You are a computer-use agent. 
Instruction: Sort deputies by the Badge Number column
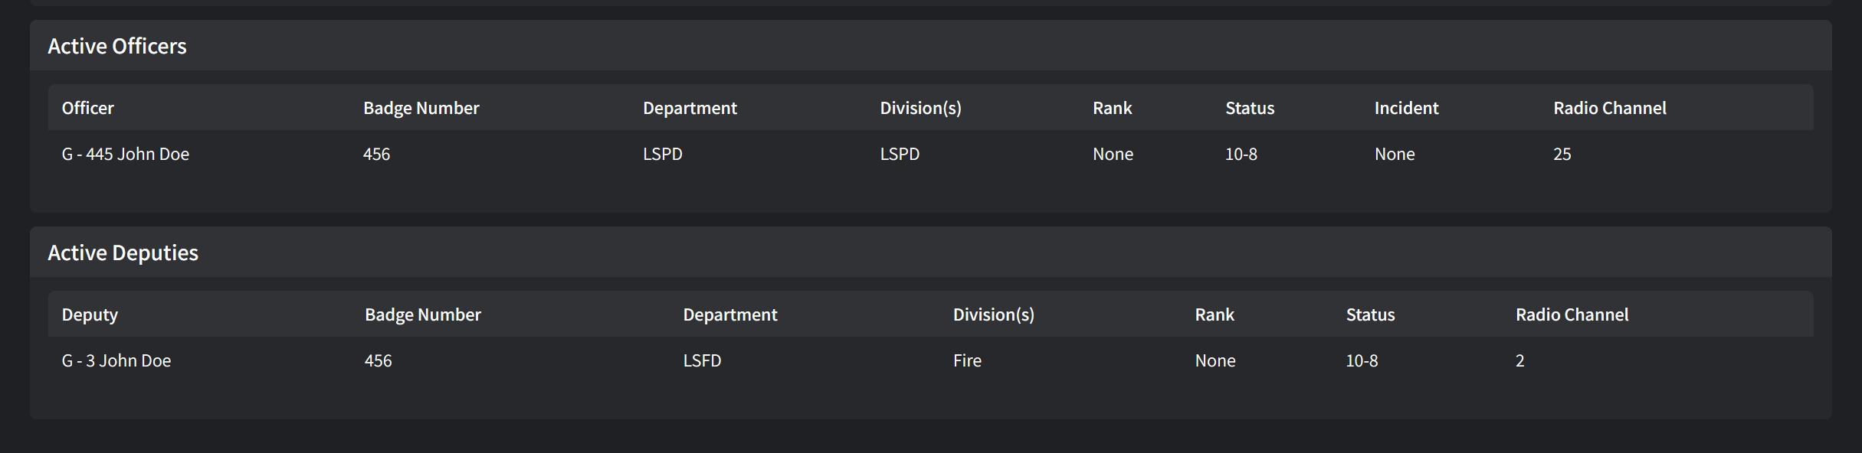422,314
